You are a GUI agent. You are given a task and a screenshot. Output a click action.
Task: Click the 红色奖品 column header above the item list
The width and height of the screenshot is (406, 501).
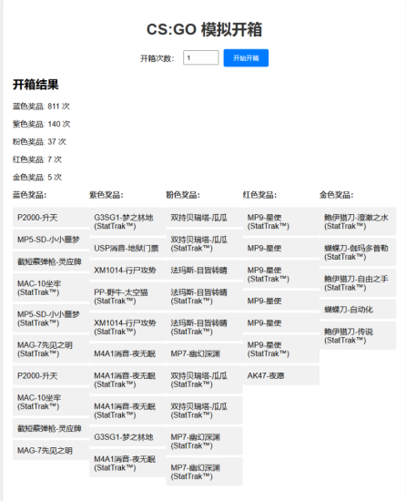pyautogui.click(x=259, y=195)
